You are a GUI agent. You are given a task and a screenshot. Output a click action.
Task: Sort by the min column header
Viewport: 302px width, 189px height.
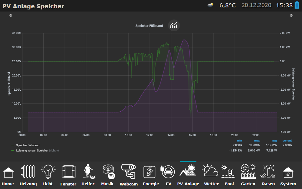[x=239, y=141]
